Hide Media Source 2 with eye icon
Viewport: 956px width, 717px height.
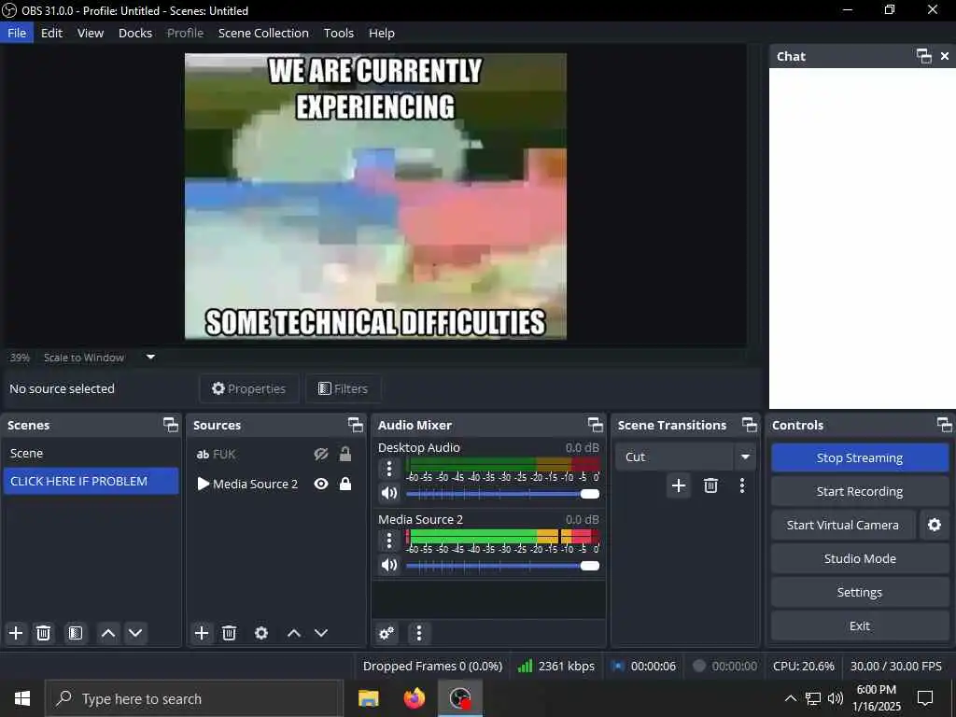(x=321, y=485)
